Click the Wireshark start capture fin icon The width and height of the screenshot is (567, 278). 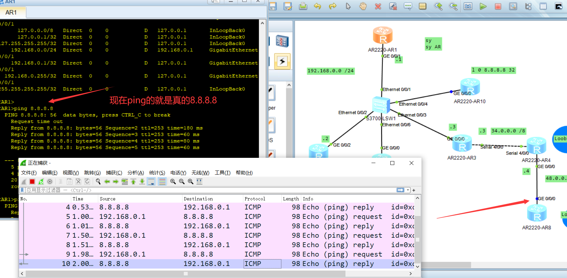24,182
